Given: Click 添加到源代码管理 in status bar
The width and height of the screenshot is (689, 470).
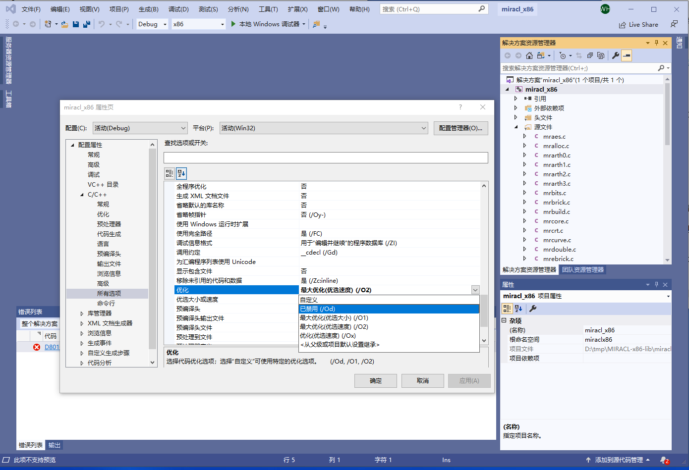Looking at the screenshot, I should click(619, 460).
